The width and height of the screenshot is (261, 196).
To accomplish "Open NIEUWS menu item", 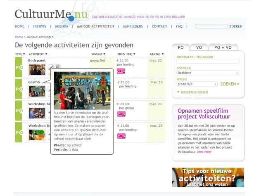I will (x=40, y=26).
